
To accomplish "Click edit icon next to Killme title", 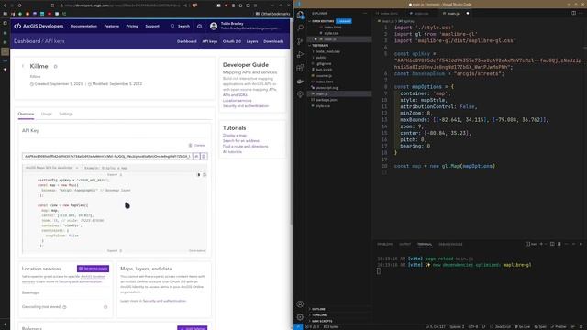I will (55, 67).
